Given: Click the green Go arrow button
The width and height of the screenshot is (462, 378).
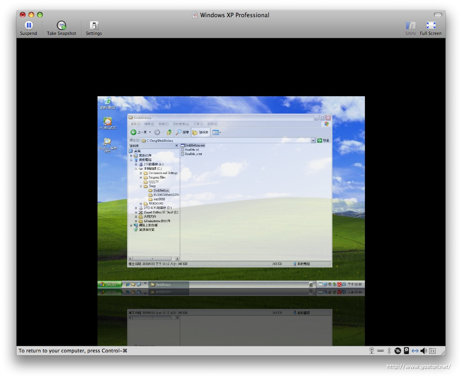Looking at the screenshot, I should pos(319,141).
